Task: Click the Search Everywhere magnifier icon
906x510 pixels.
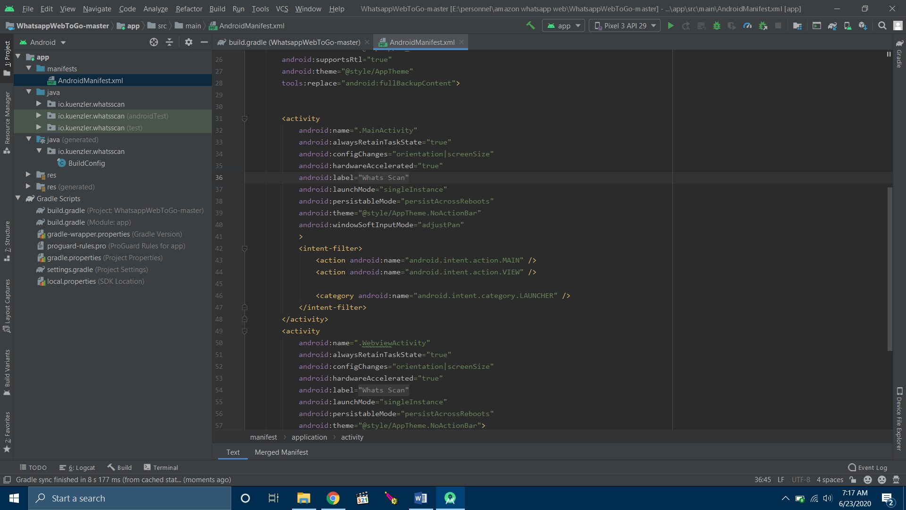Action: [x=882, y=26]
